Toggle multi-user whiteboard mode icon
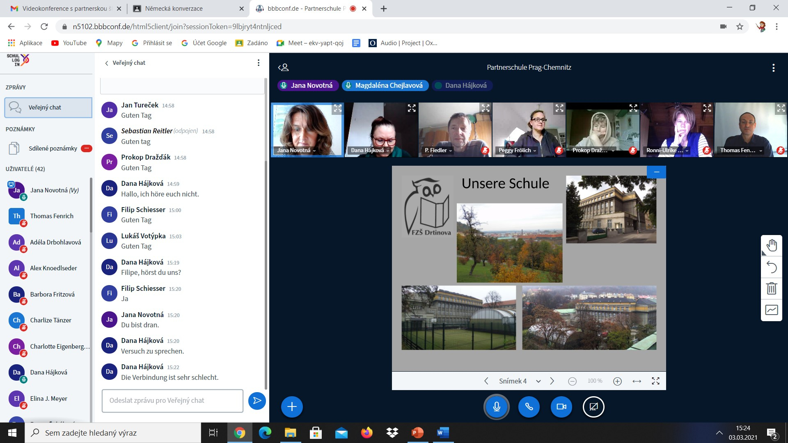Screen dimensions: 788x443 point(772,310)
